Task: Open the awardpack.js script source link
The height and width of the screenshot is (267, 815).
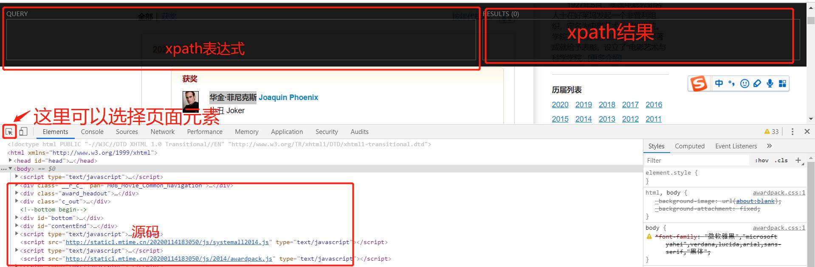Action: pyautogui.click(x=169, y=259)
